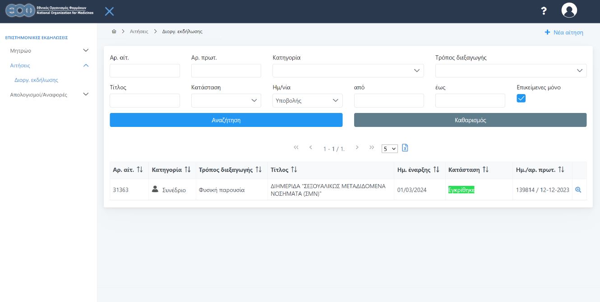Uncheck the Επικείμενες μόνο checkbox

[521, 99]
